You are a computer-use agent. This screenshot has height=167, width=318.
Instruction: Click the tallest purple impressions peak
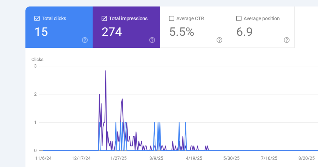tap(106, 71)
